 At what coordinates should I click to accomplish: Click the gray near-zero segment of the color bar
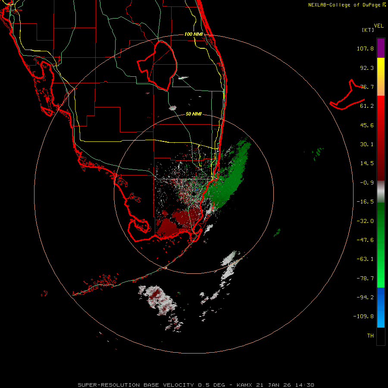[381, 192]
